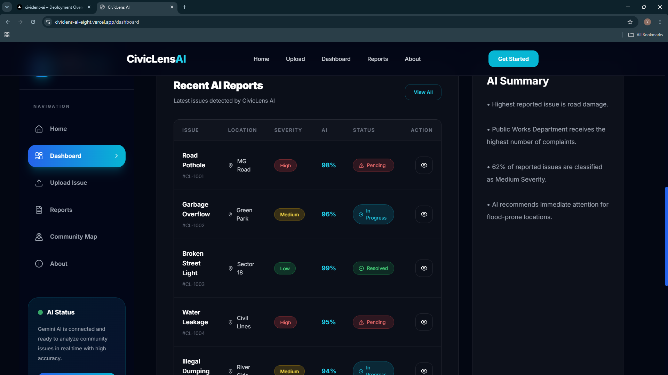Click the chevron arrow on Dashboard sidebar item
Screen dimensions: 668x375
117,156
